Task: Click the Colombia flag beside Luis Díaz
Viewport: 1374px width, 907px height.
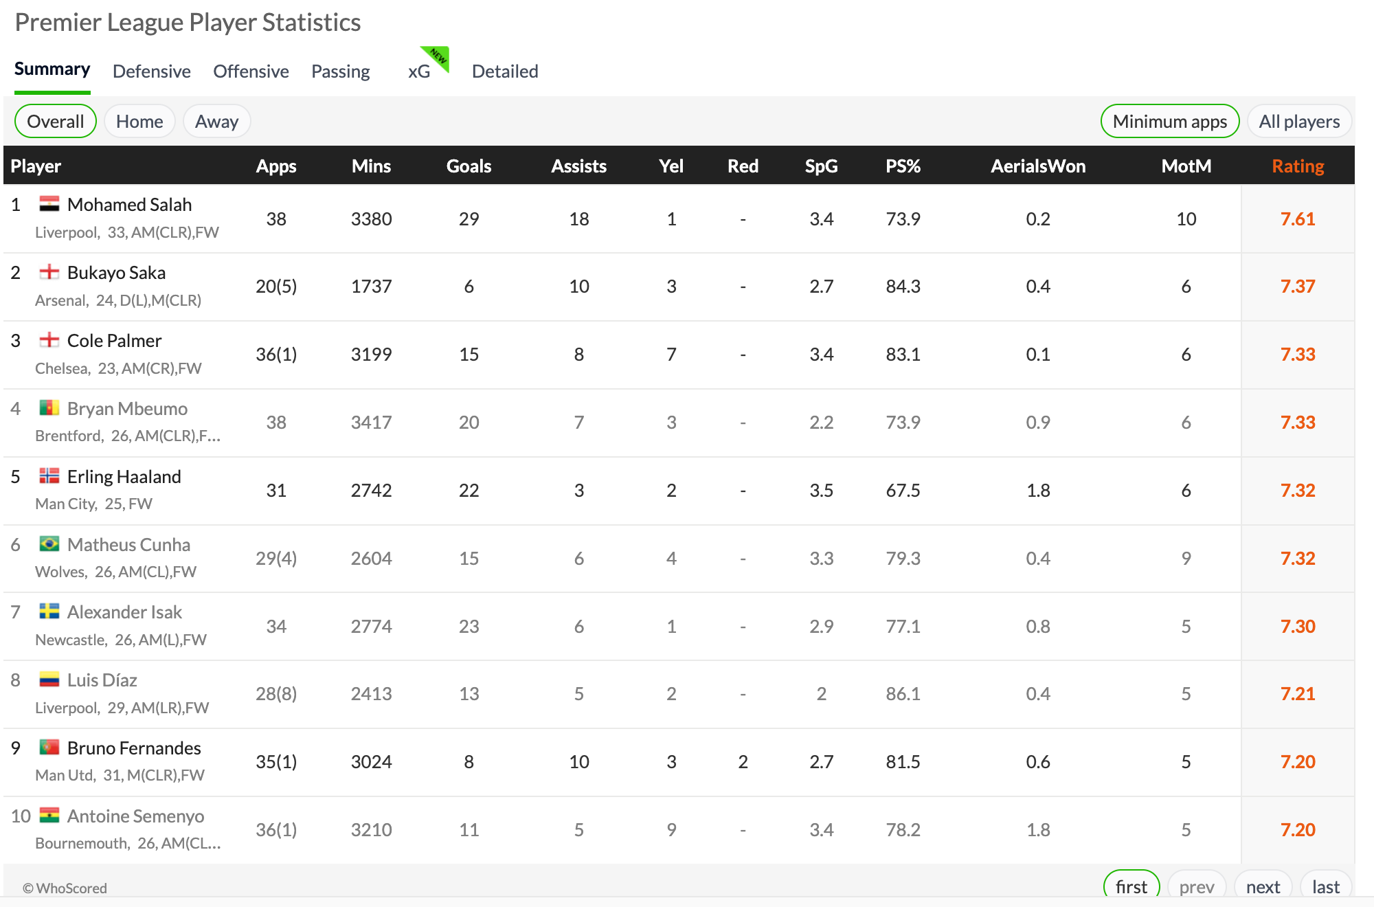Action: (x=49, y=680)
